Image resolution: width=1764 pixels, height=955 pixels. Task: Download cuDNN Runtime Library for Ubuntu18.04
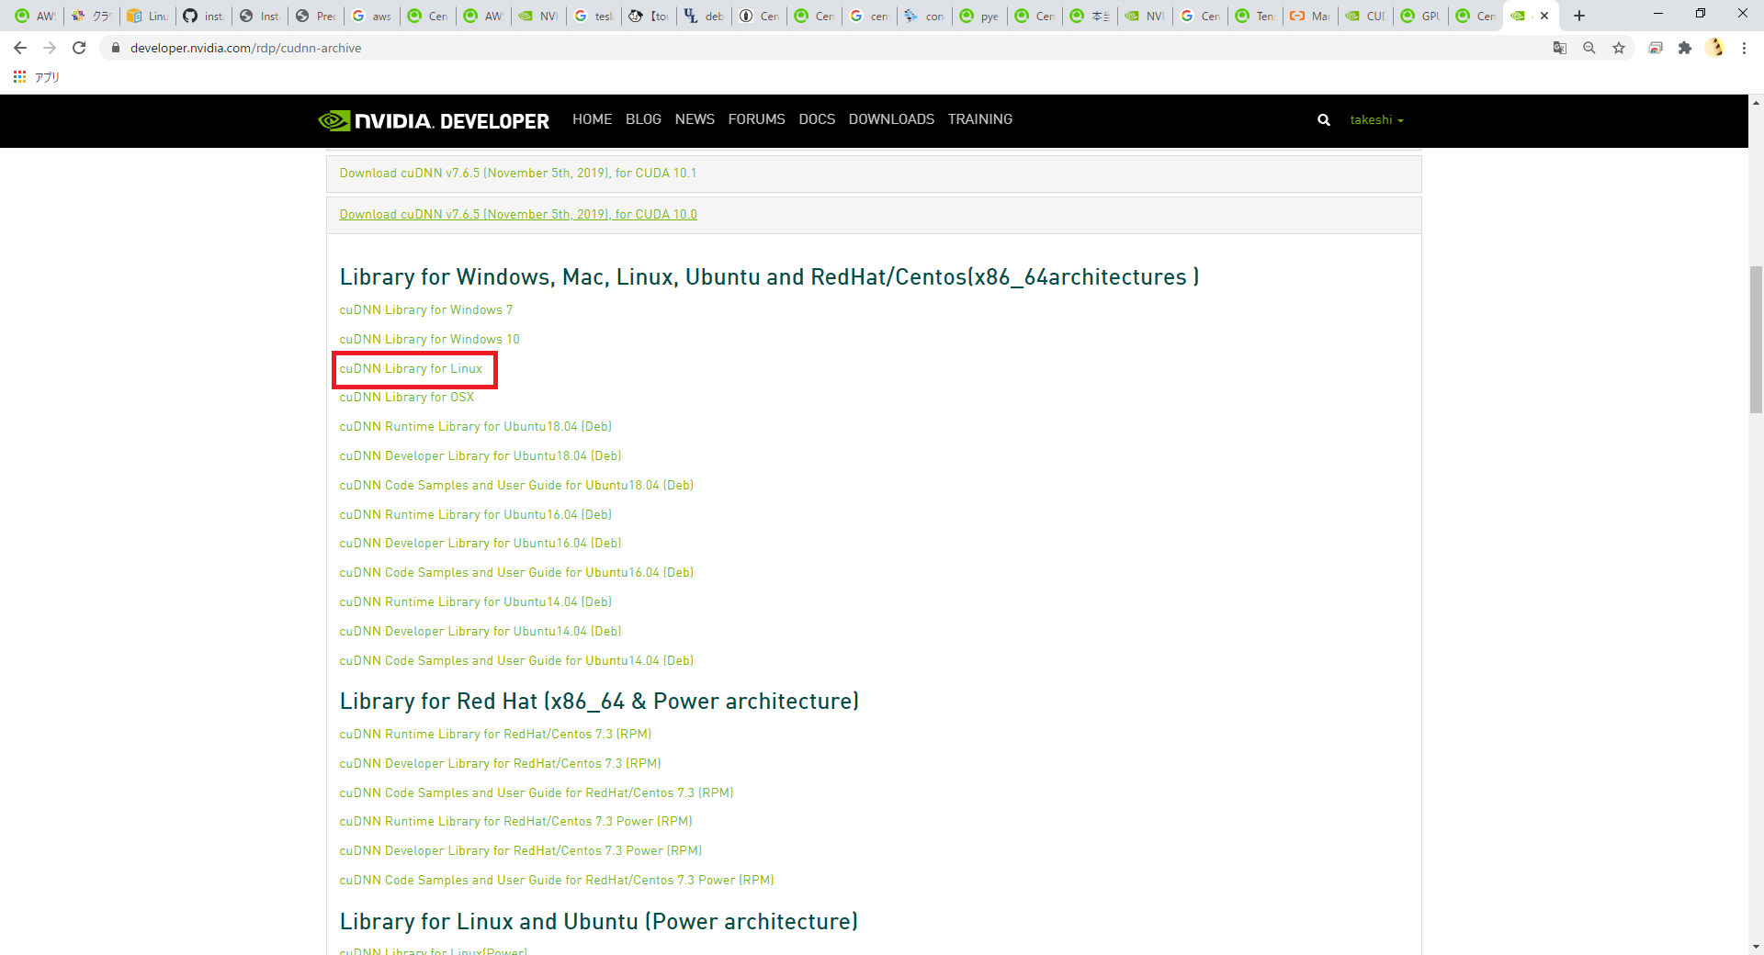pyautogui.click(x=475, y=427)
